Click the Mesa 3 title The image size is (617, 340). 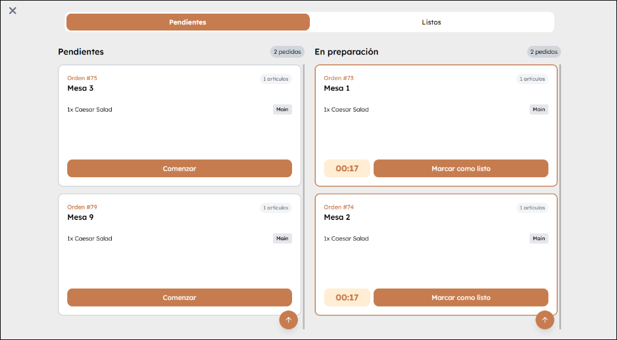click(x=80, y=89)
